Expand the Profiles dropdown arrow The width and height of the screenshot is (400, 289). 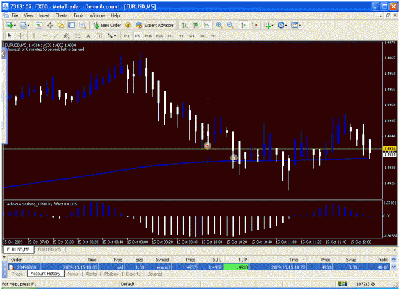[28, 26]
